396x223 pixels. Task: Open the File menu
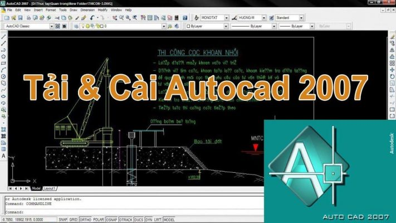[9, 10]
